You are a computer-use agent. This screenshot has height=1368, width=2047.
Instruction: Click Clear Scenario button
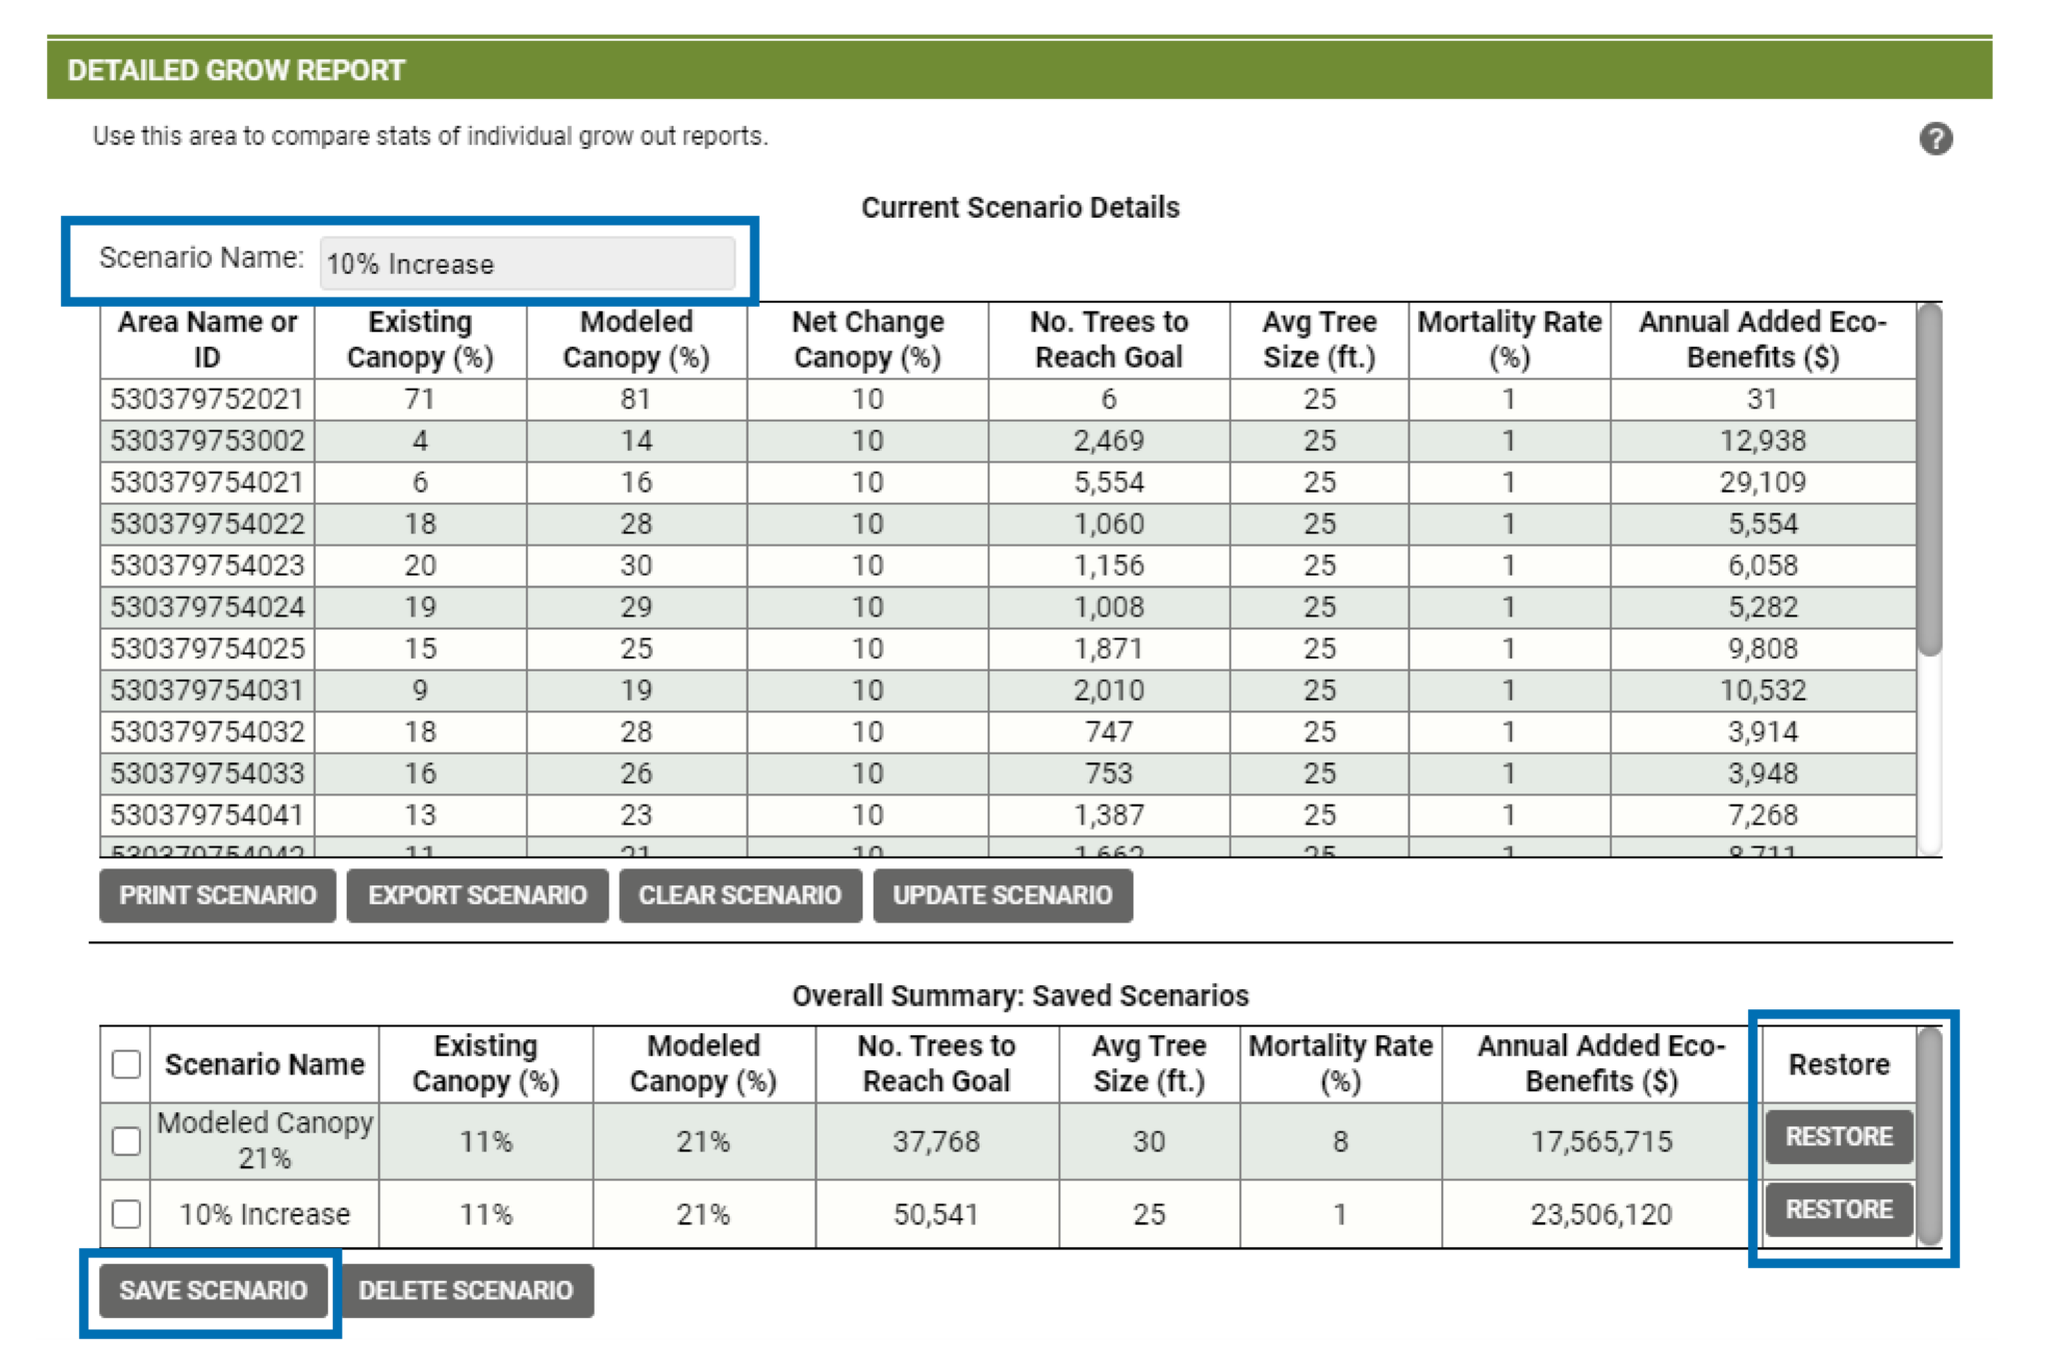point(740,895)
